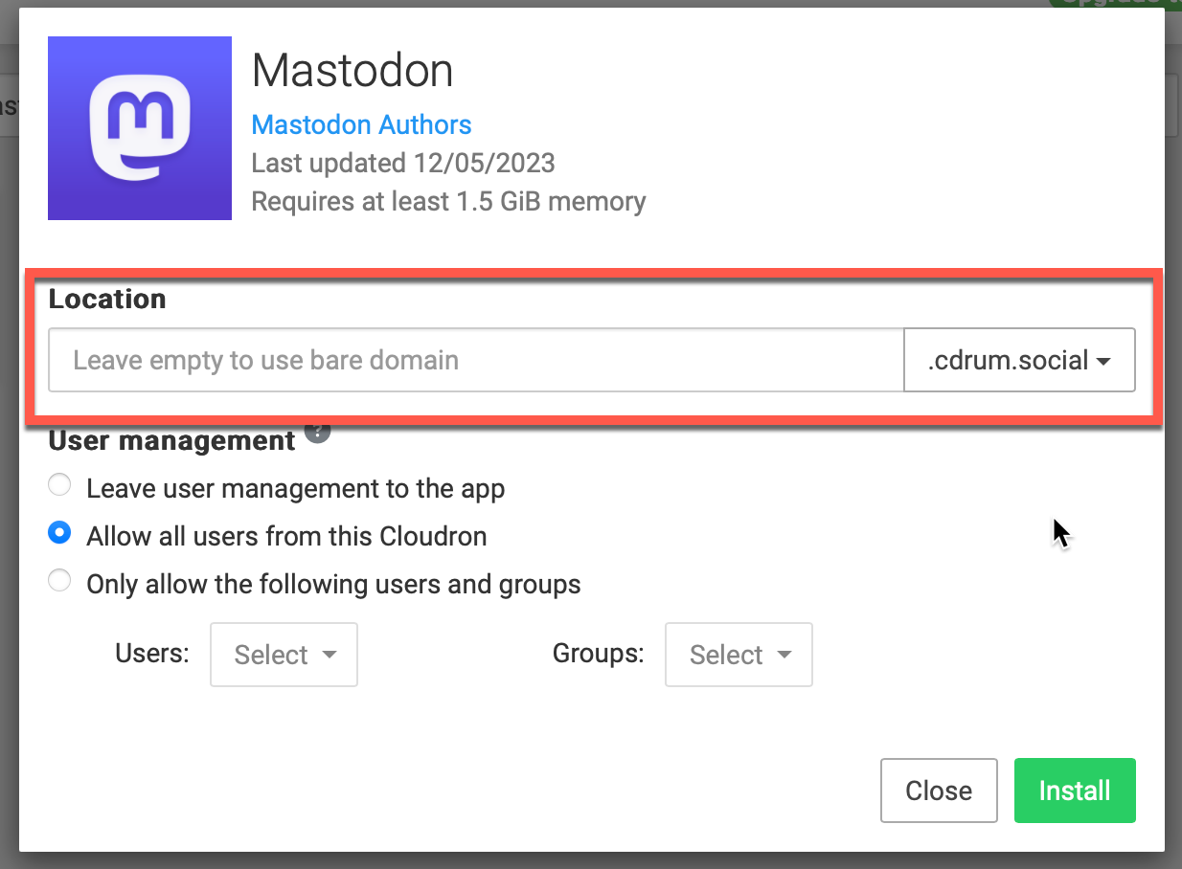Click the User management section label
The height and width of the screenshot is (869, 1182).
pyautogui.click(x=171, y=441)
